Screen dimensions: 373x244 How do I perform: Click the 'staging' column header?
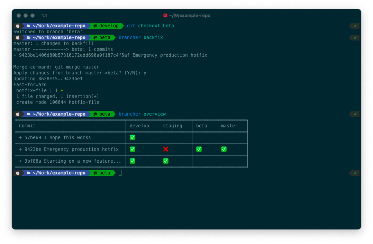172,126
